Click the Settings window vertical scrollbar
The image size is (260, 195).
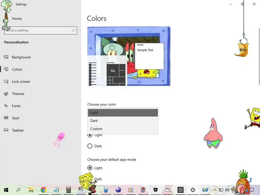click(259, 56)
